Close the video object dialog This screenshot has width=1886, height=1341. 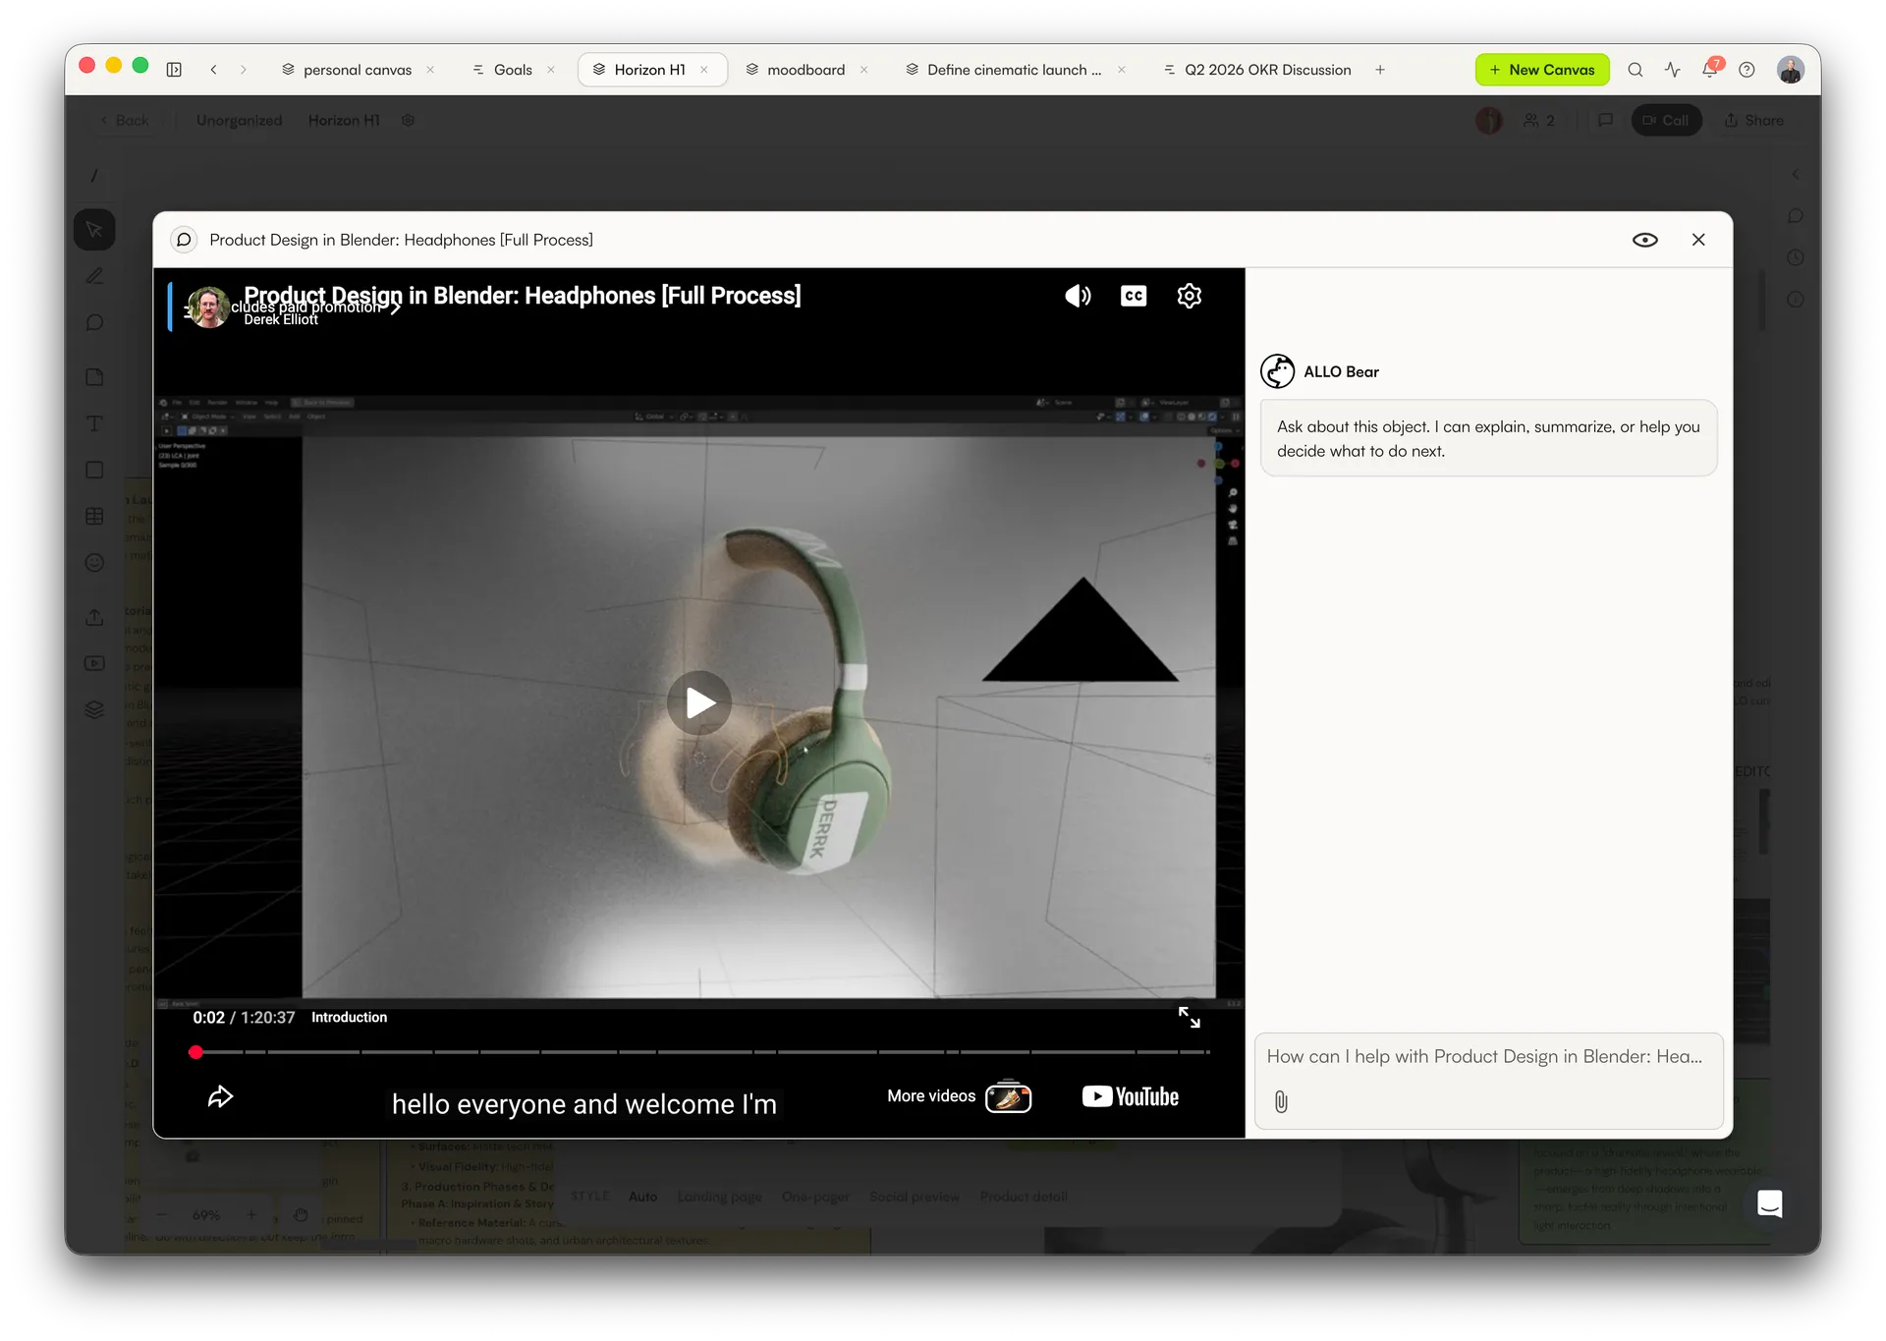pos(1698,240)
